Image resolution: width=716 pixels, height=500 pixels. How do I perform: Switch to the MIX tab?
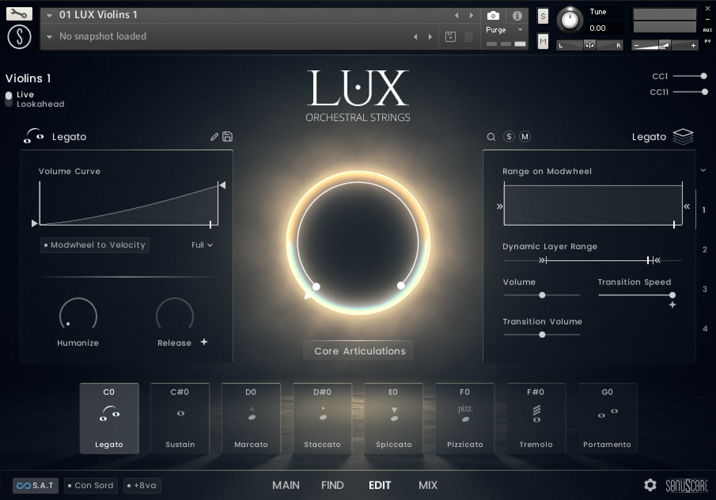pos(428,485)
